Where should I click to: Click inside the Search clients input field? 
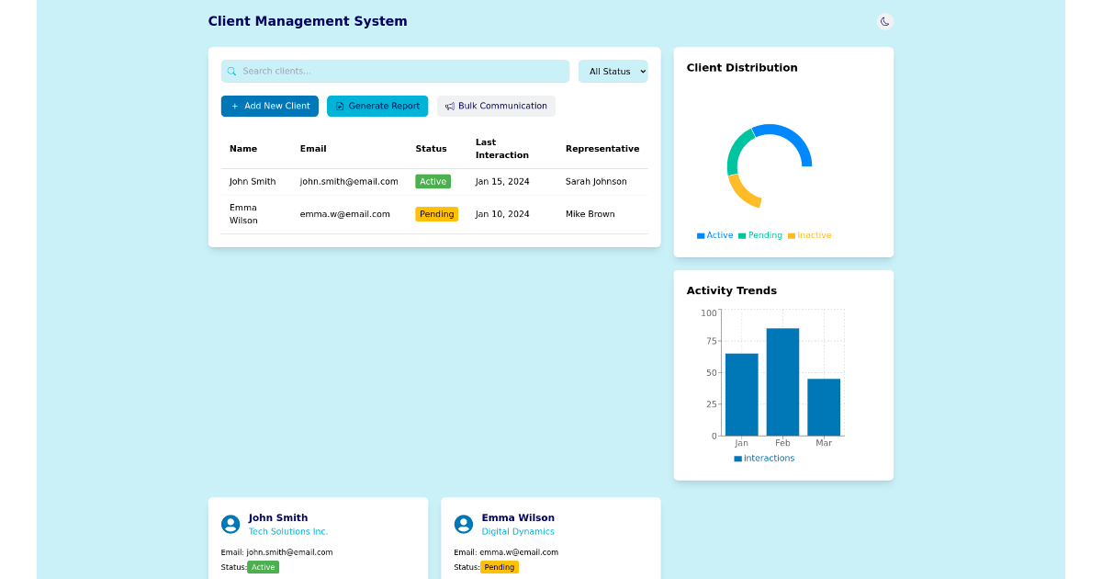click(395, 71)
